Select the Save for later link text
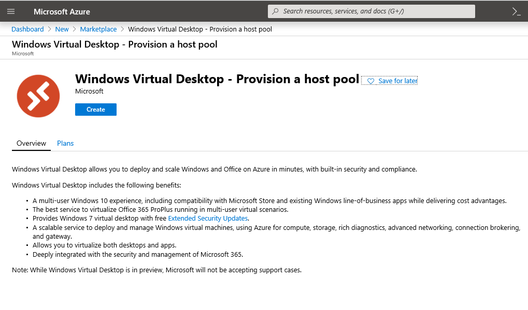This screenshot has width=528, height=310. pyautogui.click(x=397, y=81)
